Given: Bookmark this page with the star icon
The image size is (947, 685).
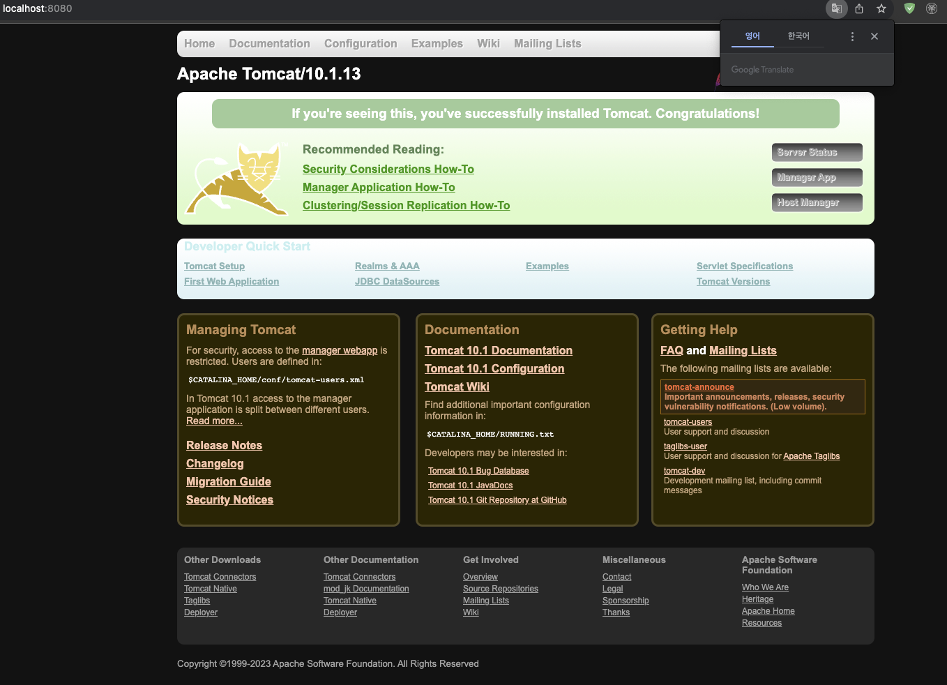Looking at the screenshot, I should 881,8.
